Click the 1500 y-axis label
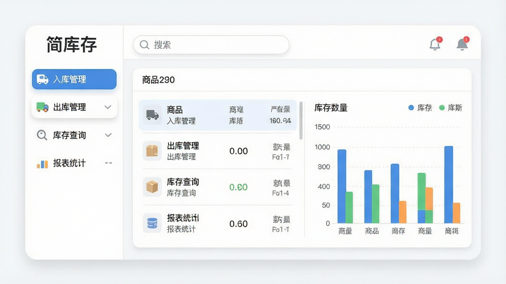The image size is (506, 284). coord(322,127)
